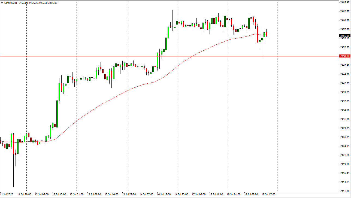The image size is (351, 198).
Task: Click the 2465.45 price scale label
Action: point(345,2)
